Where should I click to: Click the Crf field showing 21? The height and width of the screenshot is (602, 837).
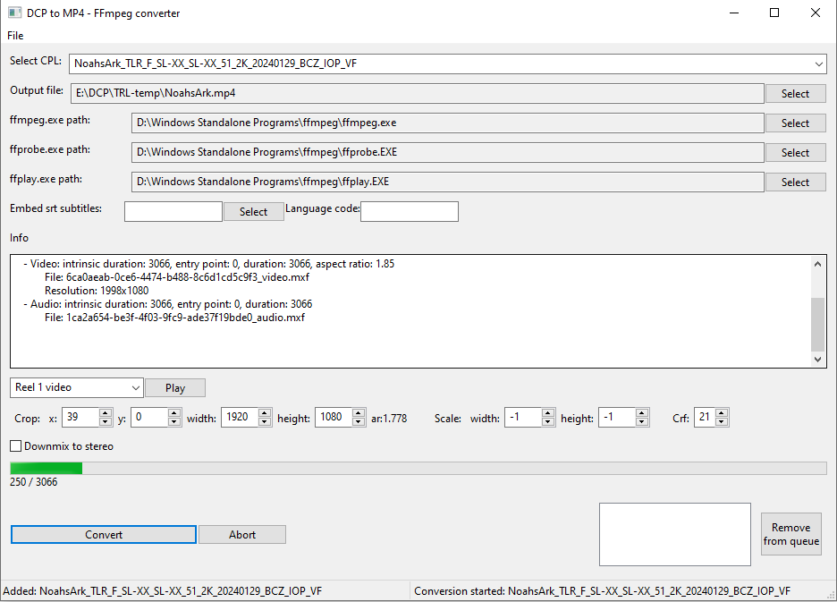[705, 417]
